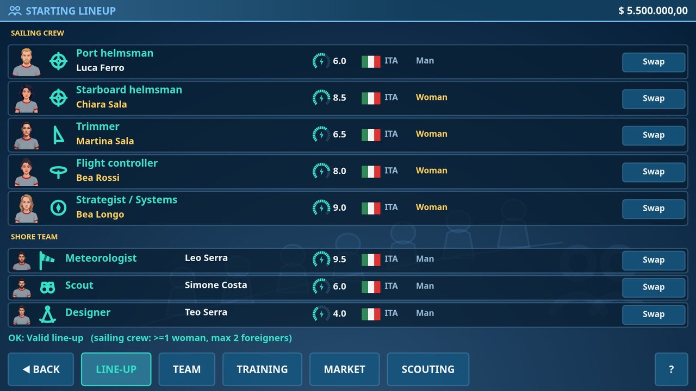Click Bea Rossi's energy gauge icon
This screenshot has height=391, width=696.
[321, 171]
